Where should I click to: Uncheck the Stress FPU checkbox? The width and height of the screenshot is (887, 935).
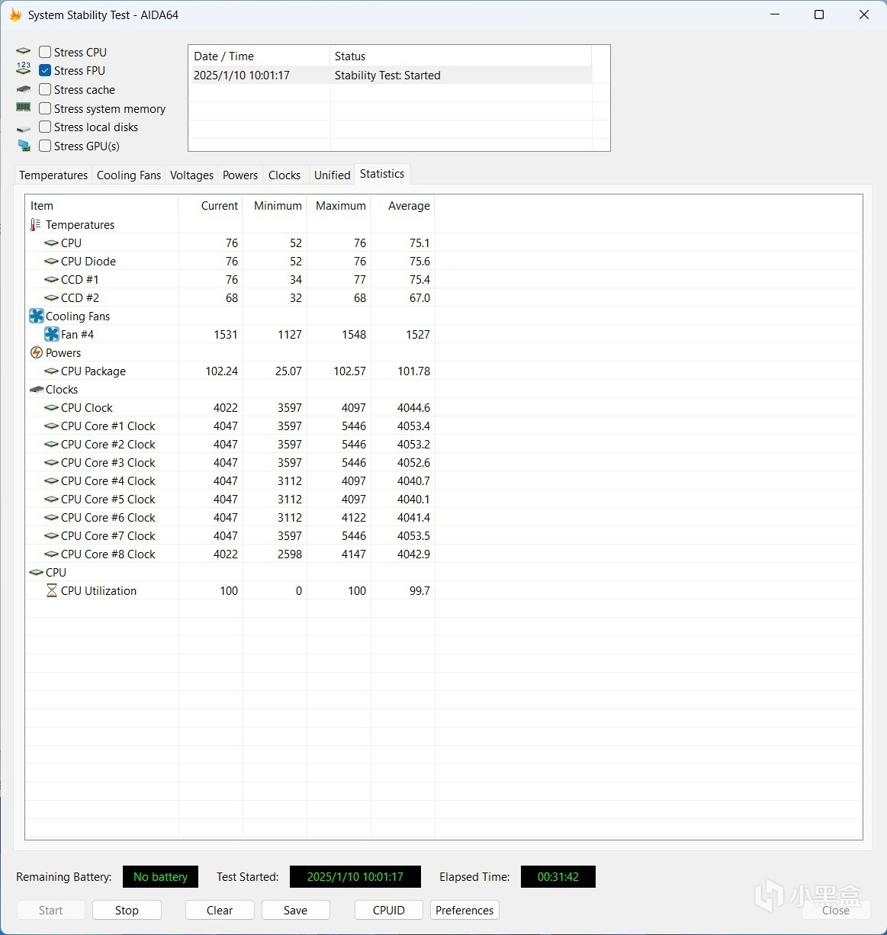(45, 70)
